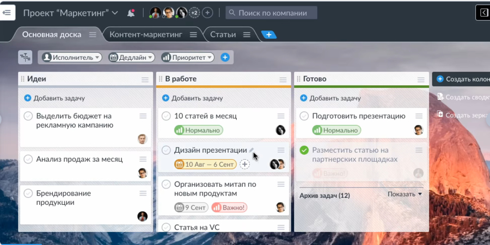Open Статья на VC task
Image resolution: width=490 pixels, height=245 pixels.
197,228
